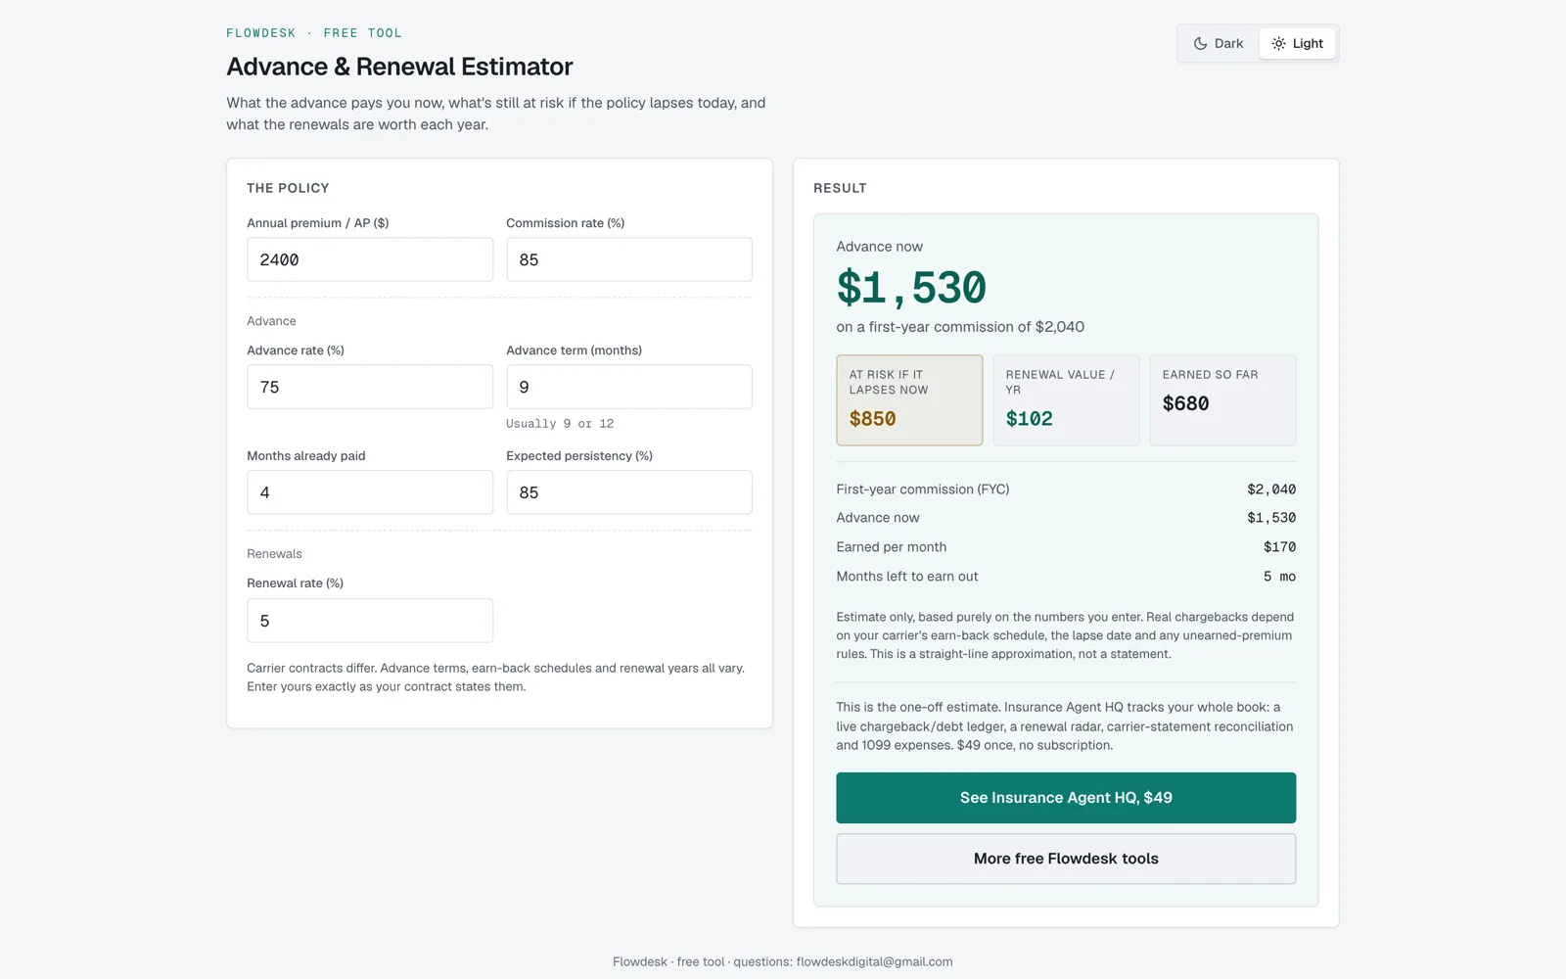The width and height of the screenshot is (1566, 979).
Task: Click the Advance & Renewal Estimator title
Action: [x=399, y=67]
